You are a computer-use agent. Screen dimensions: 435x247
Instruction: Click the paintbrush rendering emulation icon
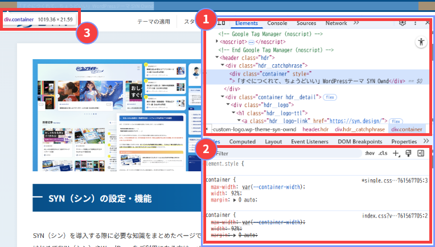[x=408, y=154]
